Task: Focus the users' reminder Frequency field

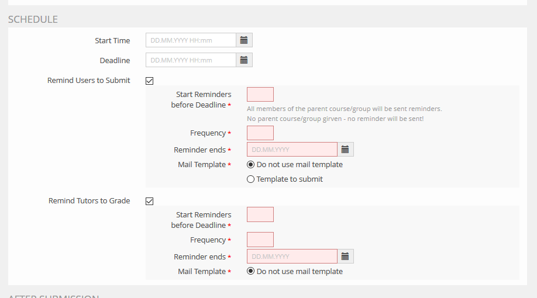Action: (x=260, y=133)
